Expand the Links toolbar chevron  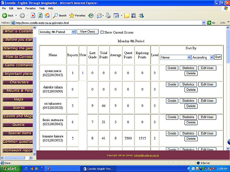pos(228,22)
